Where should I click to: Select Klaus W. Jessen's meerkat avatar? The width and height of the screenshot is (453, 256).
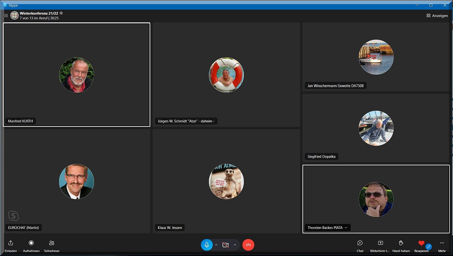(x=226, y=181)
